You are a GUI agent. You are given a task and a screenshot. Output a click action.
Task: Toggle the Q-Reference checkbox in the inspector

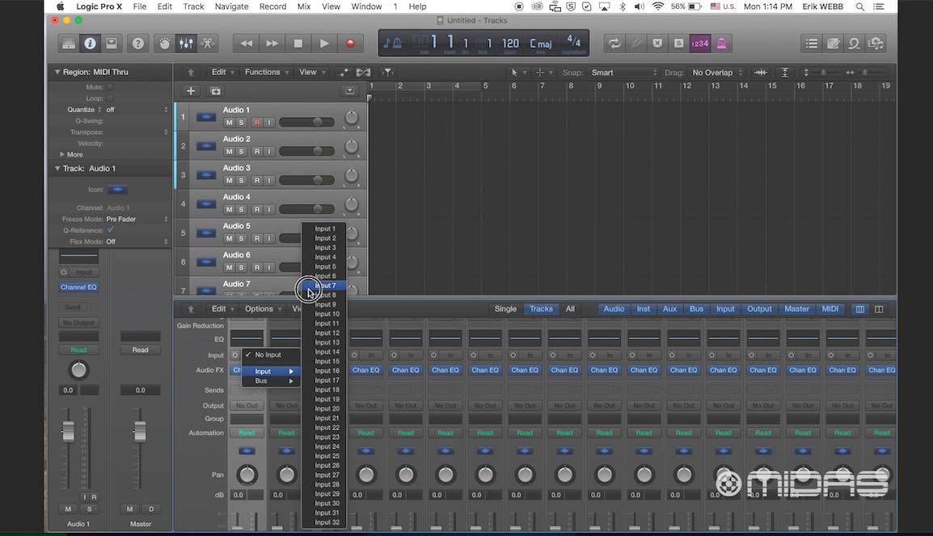coord(111,230)
